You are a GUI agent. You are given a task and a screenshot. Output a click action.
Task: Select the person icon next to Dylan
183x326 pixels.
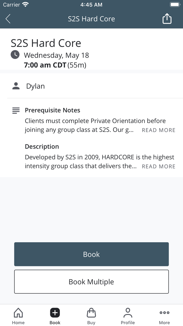(x=16, y=85)
